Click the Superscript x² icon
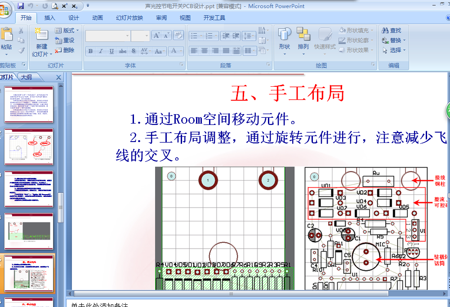The image size is (450, 307). pos(65,6)
